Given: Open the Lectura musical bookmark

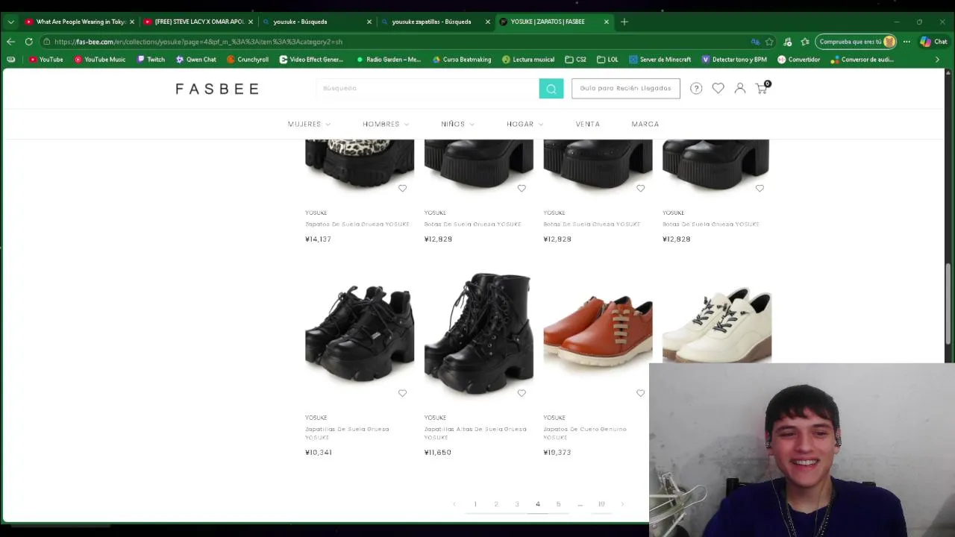Looking at the screenshot, I should click(x=528, y=60).
